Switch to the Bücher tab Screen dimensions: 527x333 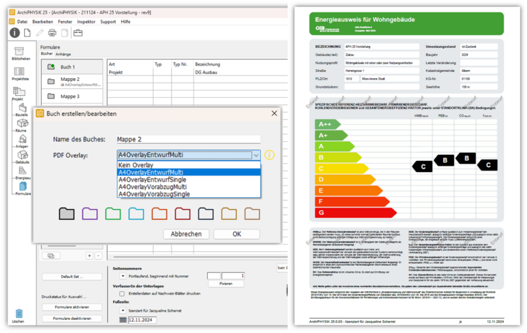pos(47,53)
